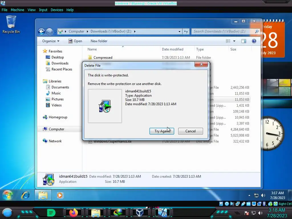The height and width of the screenshot is (219, 292).
Task: Open host File Explorer taskbar icon
Action: click(96, 213)
